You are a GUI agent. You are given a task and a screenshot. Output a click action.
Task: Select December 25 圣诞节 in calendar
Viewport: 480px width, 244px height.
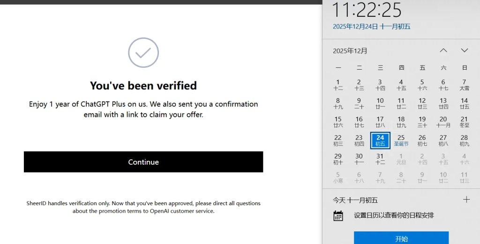(x=401, y=140)
